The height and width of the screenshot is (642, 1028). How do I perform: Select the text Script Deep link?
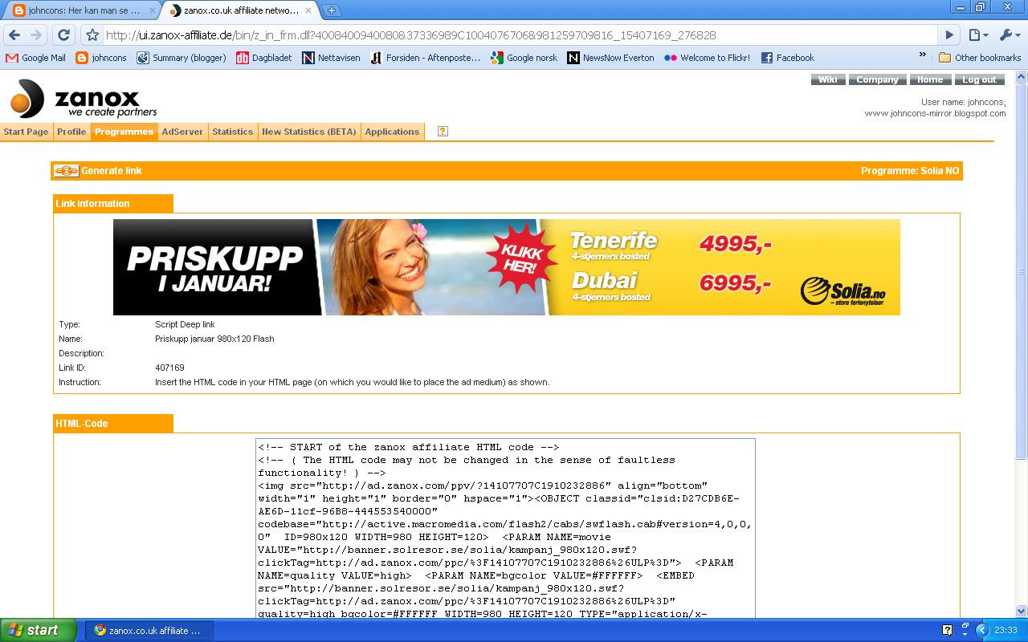coord(185,324)
